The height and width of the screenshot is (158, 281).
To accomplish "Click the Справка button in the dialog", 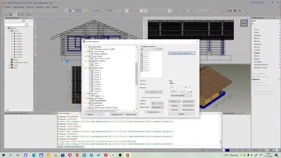I will click(90, 114).
